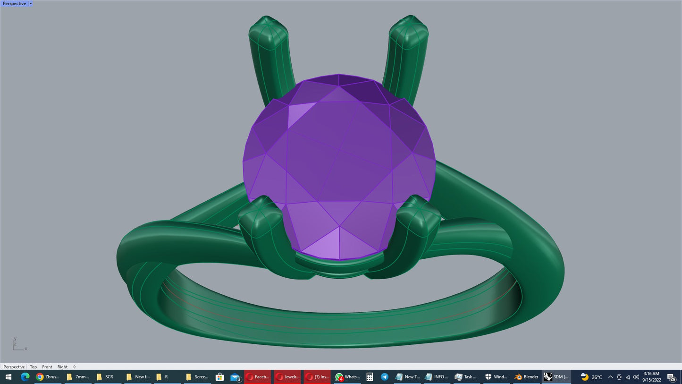Switch to the Right viewport tab
Viewport: 682px width, 384px height.
point(62,367)
